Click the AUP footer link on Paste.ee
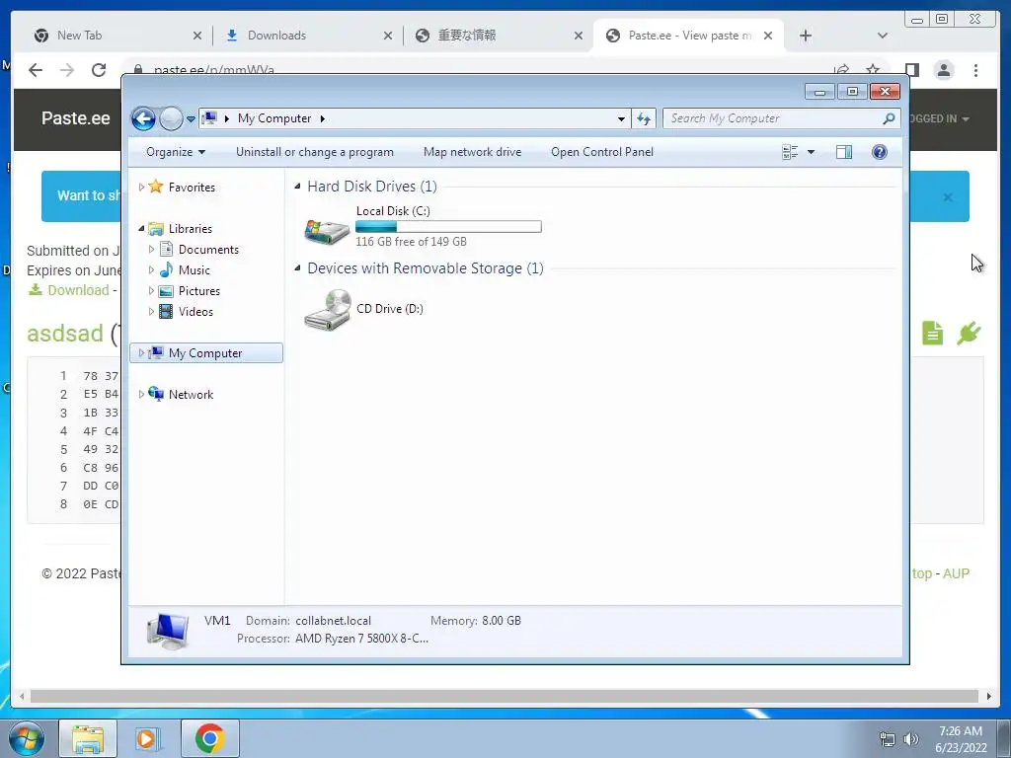This screenshot has height=758, width=1011. (x=956, y=573)
